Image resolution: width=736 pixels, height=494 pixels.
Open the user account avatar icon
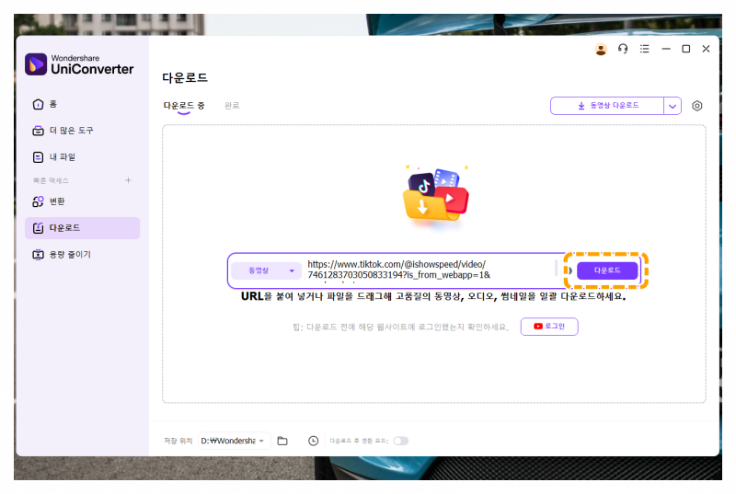[x=601, y=49]
